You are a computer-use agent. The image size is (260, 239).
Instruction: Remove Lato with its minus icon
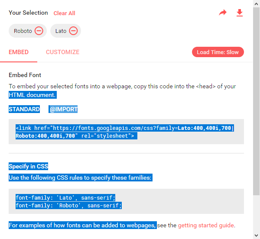pos(73,31)
